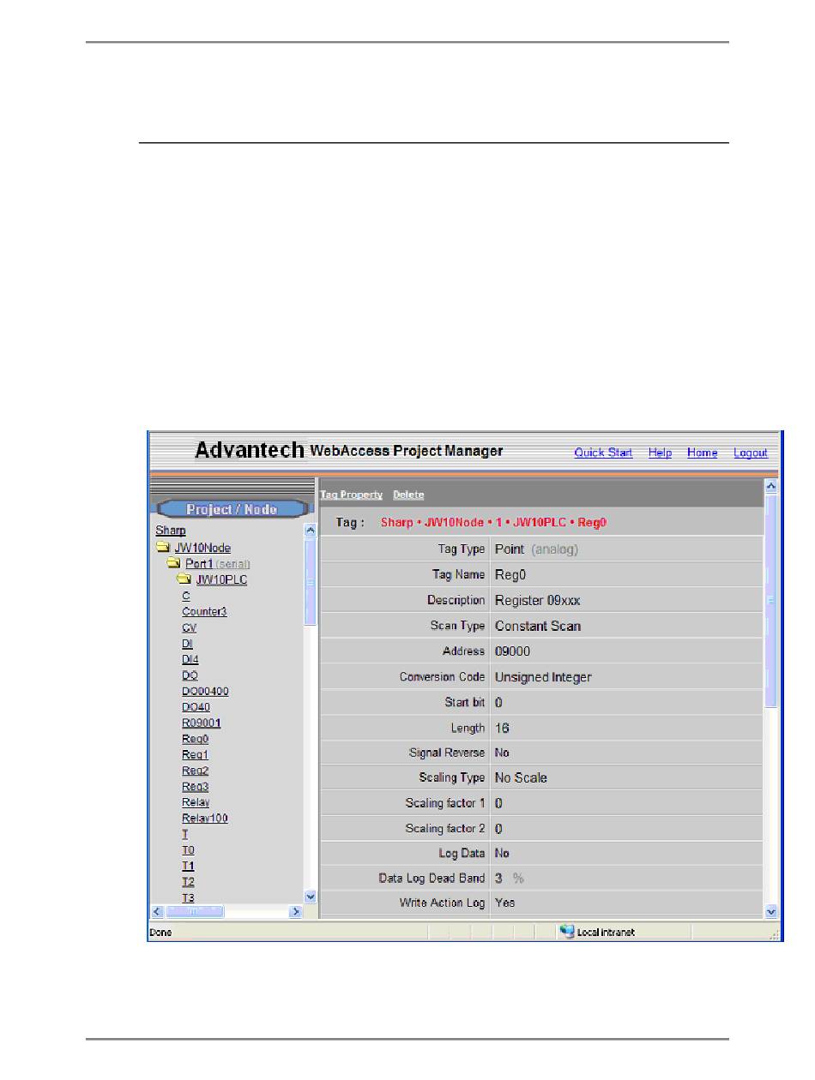Open tag Reg2 in the tree
The width and height of the screenshot is (815, 1080).
[x=195, y=771]
